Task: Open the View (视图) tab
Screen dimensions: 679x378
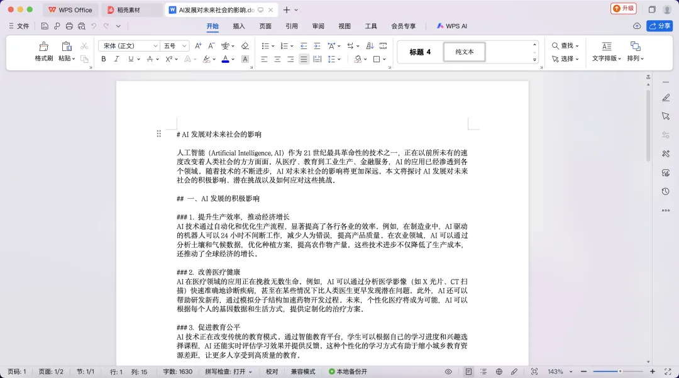Action: [345, 26]
